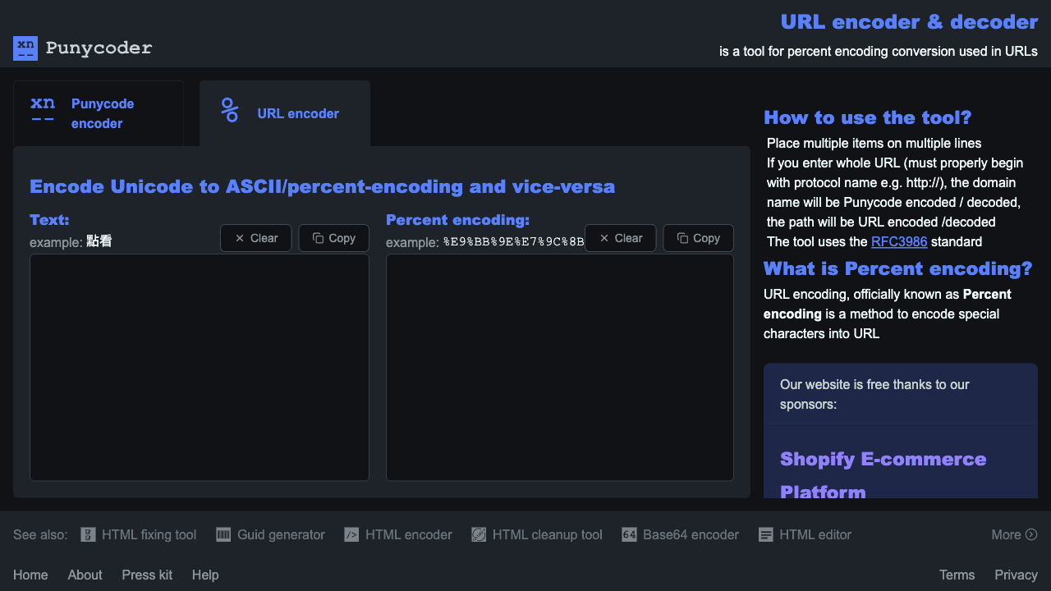Viewport: 1051px width, 591px height.
Task: Click inside the Text input area
Action: (x=199, y=367)
